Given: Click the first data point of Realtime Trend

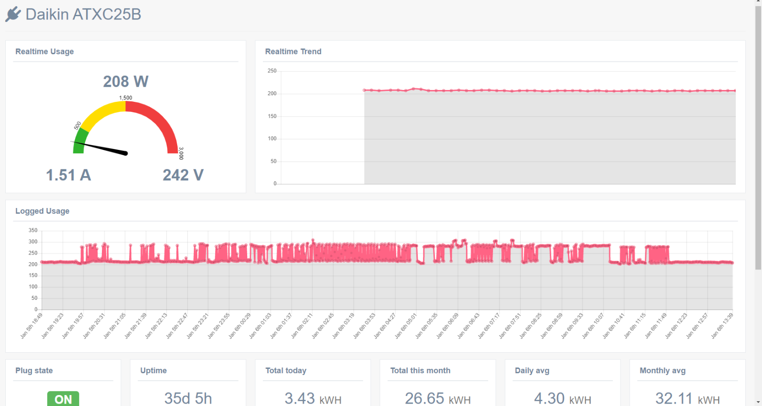Looking at the screenshot, I should (x=364, y=90).
